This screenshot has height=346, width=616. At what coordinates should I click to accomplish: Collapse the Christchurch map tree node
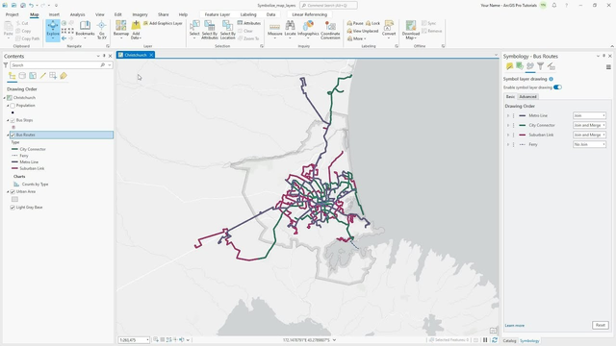[5, 98]
